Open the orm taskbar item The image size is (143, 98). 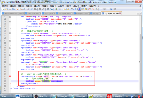pos(7,96)
